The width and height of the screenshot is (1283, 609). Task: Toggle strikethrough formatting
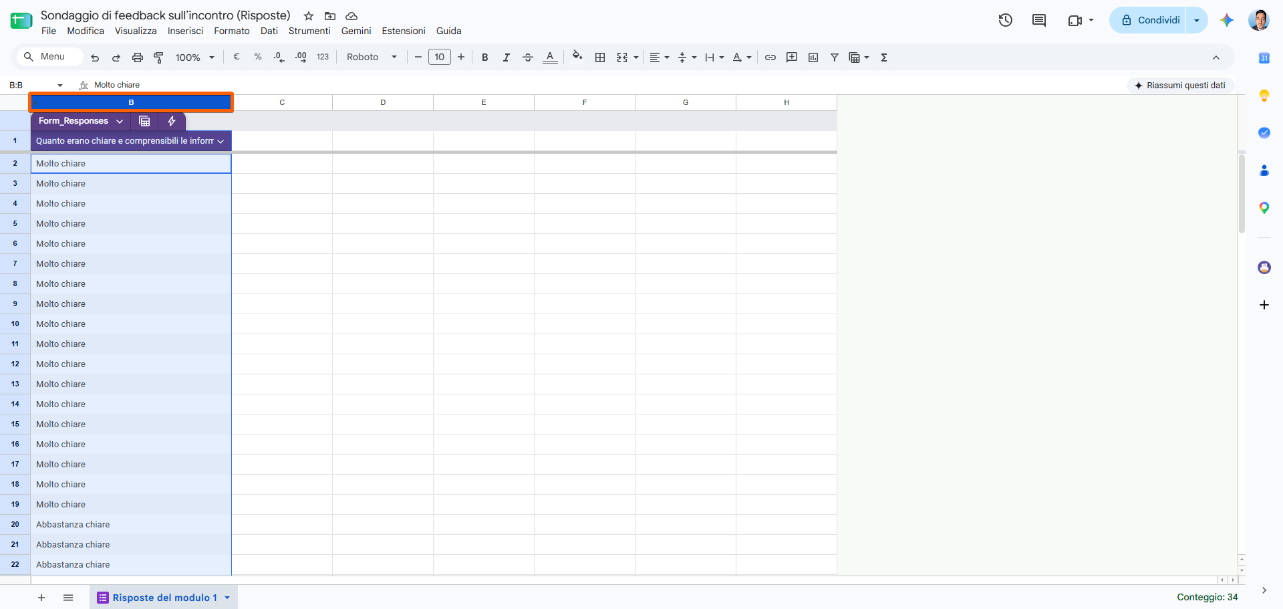pyautogui.click(x=528, y=57)
